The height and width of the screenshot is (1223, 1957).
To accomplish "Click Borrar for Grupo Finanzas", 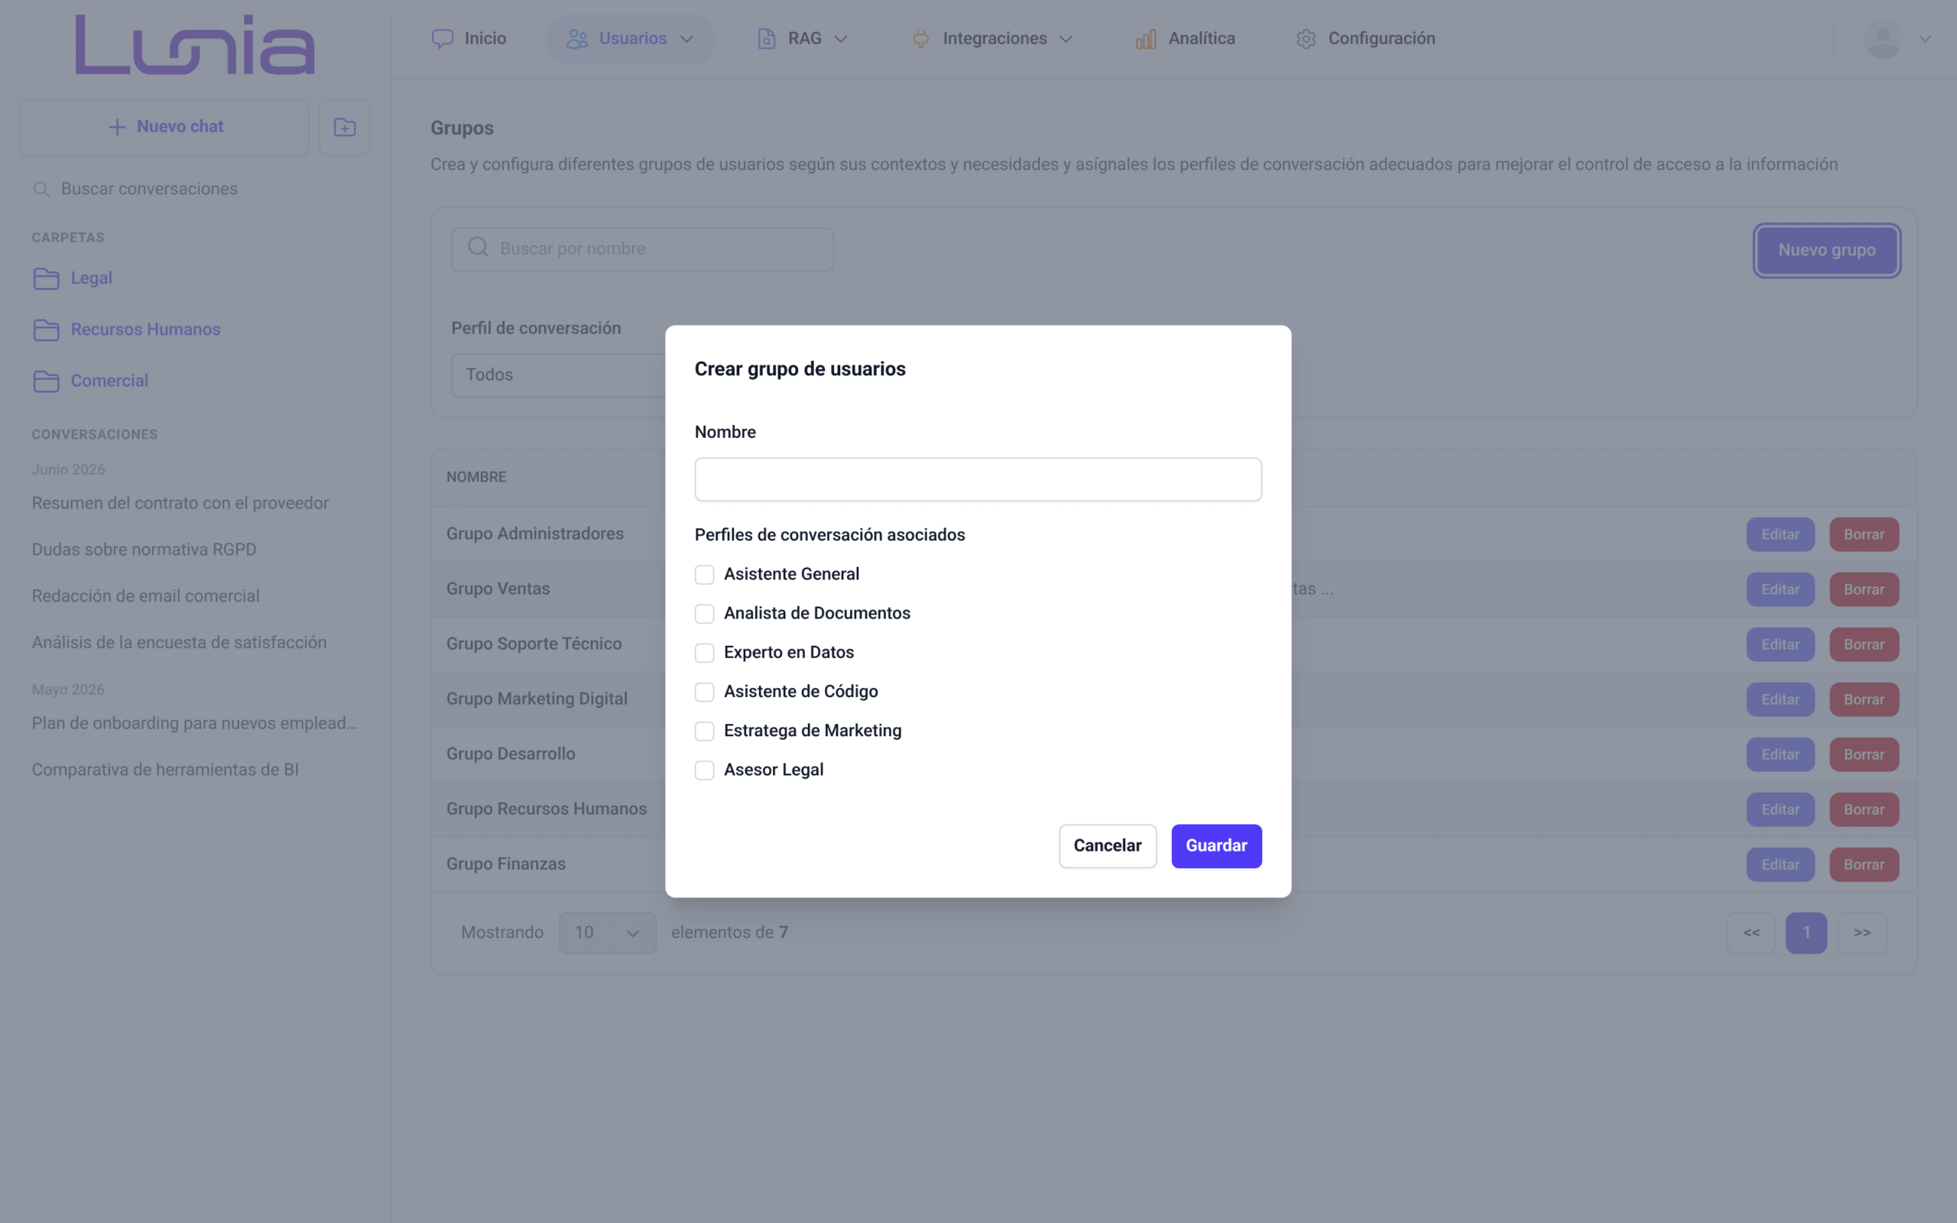I will click(1863, 865).
